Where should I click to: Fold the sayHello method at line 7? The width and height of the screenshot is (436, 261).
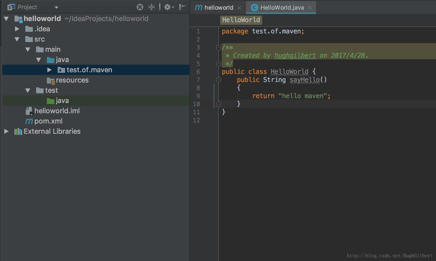tap(219, 80)
